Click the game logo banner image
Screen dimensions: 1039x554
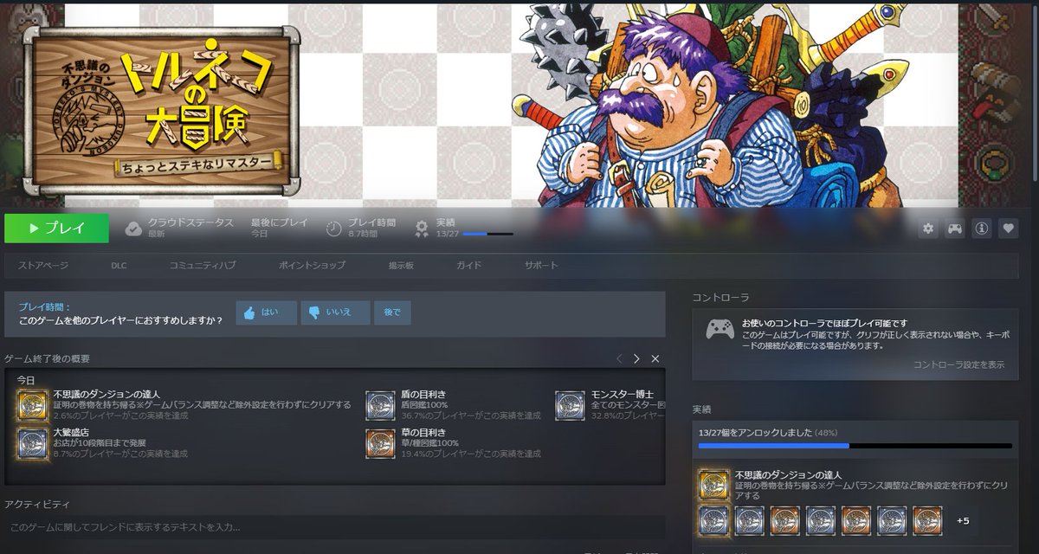pos(163,110)
